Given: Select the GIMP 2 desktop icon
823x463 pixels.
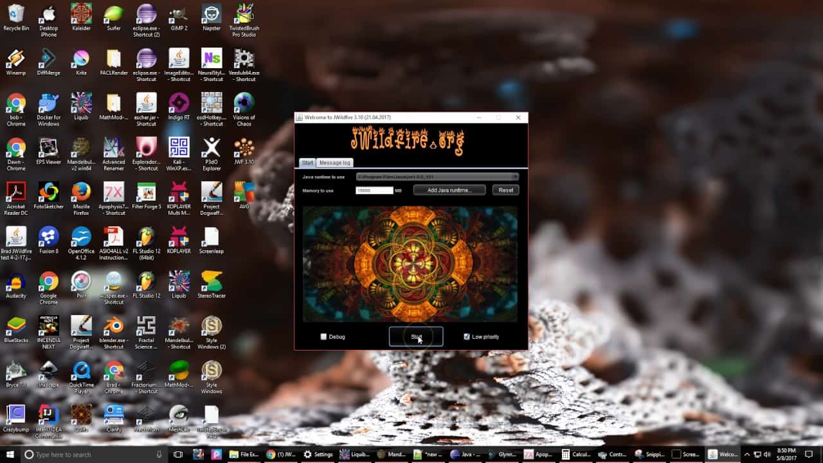Looking at the screenshot, I should tap(179, 17).
